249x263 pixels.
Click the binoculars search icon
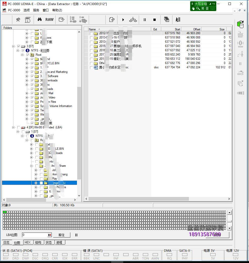[x=39, y=20]
